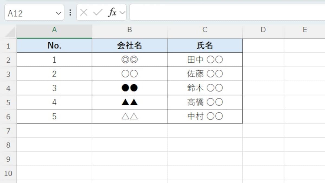Open the fx function dropdown chevron
This screenshot has width=325, height=183.
pos(121,13)
